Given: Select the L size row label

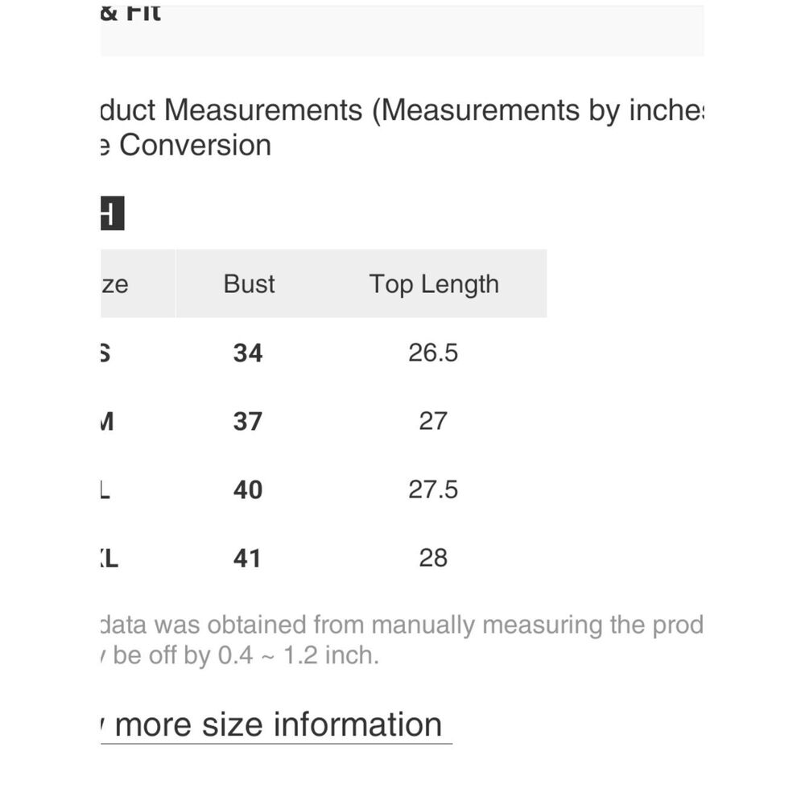Looking at the screenshot, I should [105, 489].
